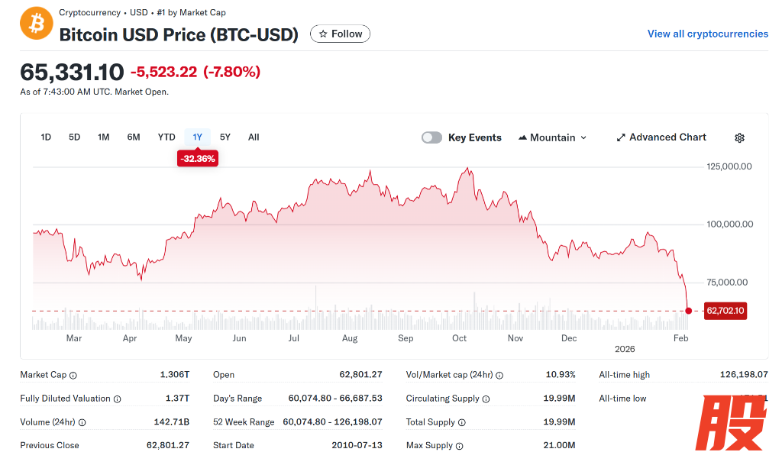Click the Bitcoin logo icon
This screenshot has width=782, height=465.
[x=36, y=24]
